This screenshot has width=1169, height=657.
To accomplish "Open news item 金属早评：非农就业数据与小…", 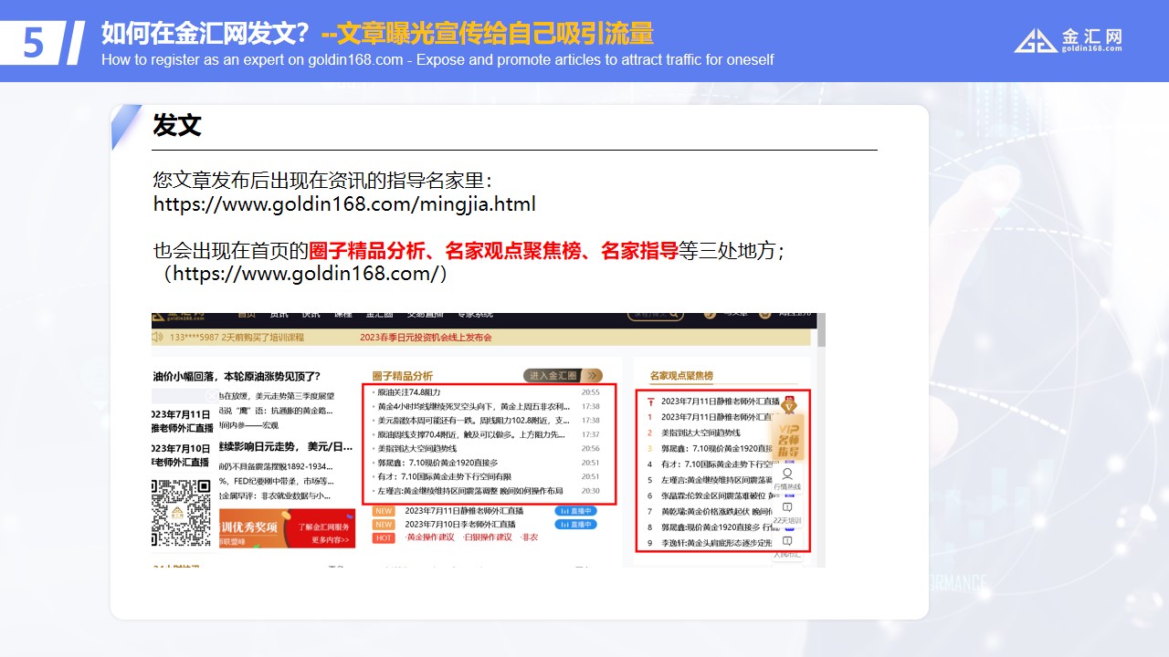I will coord(276,495).
